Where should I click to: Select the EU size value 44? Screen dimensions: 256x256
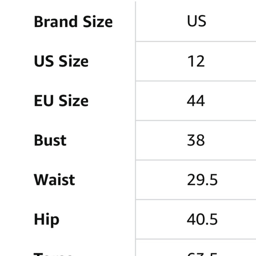tap(196, 101)
